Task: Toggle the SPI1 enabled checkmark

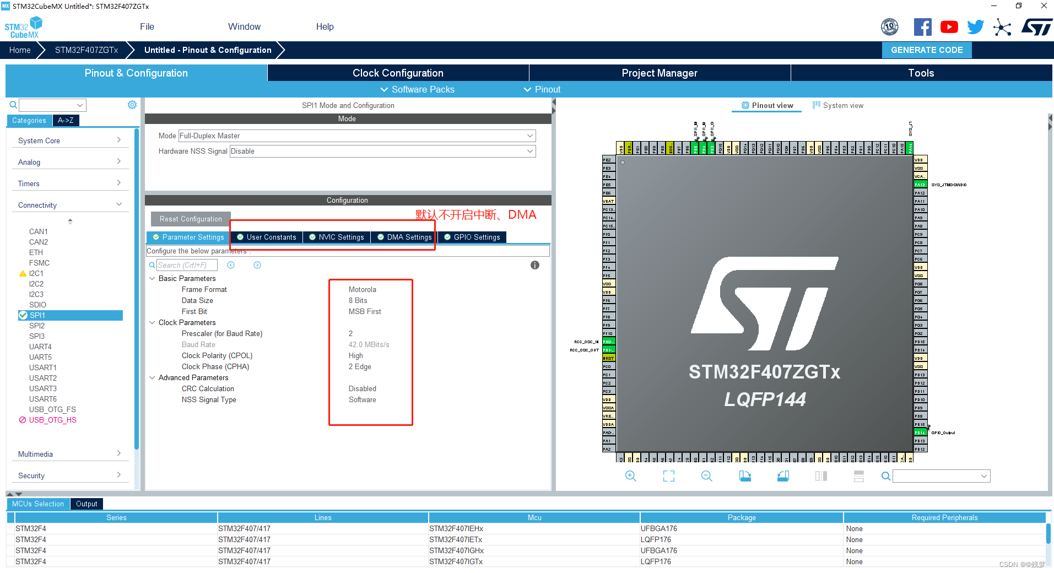Action: coord(23,315)
